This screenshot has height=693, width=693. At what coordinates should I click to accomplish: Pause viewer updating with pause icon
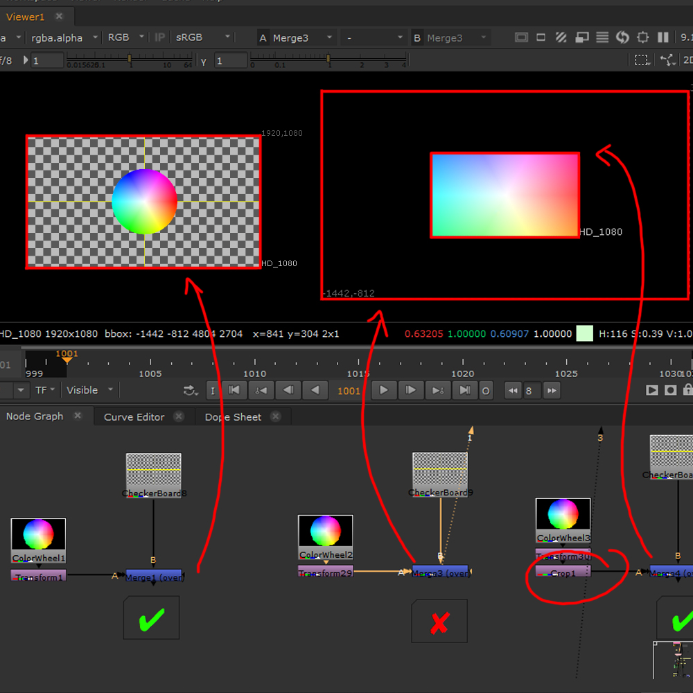click(663, 37)
